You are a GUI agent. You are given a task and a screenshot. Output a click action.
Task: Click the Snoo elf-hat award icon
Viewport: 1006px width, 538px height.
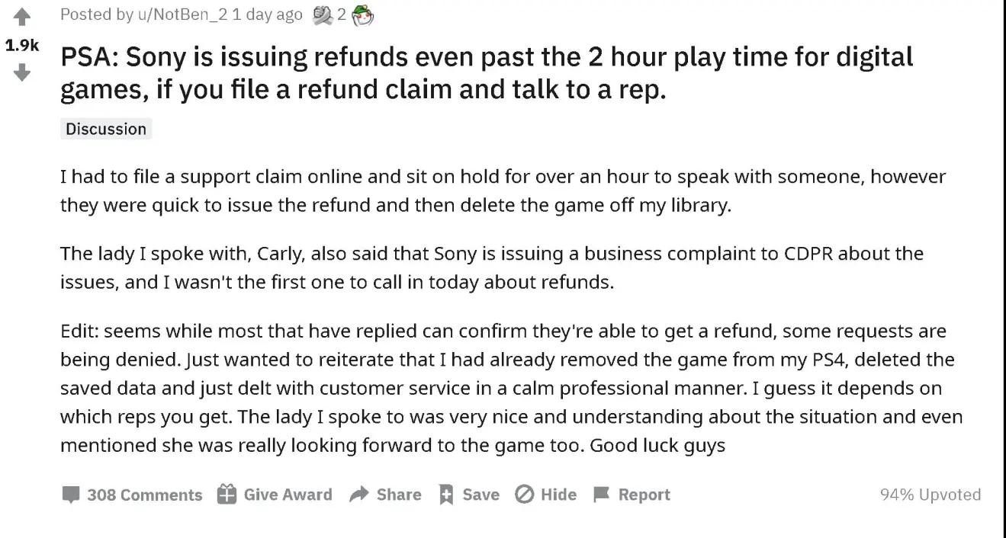click(x=363, y=14)
